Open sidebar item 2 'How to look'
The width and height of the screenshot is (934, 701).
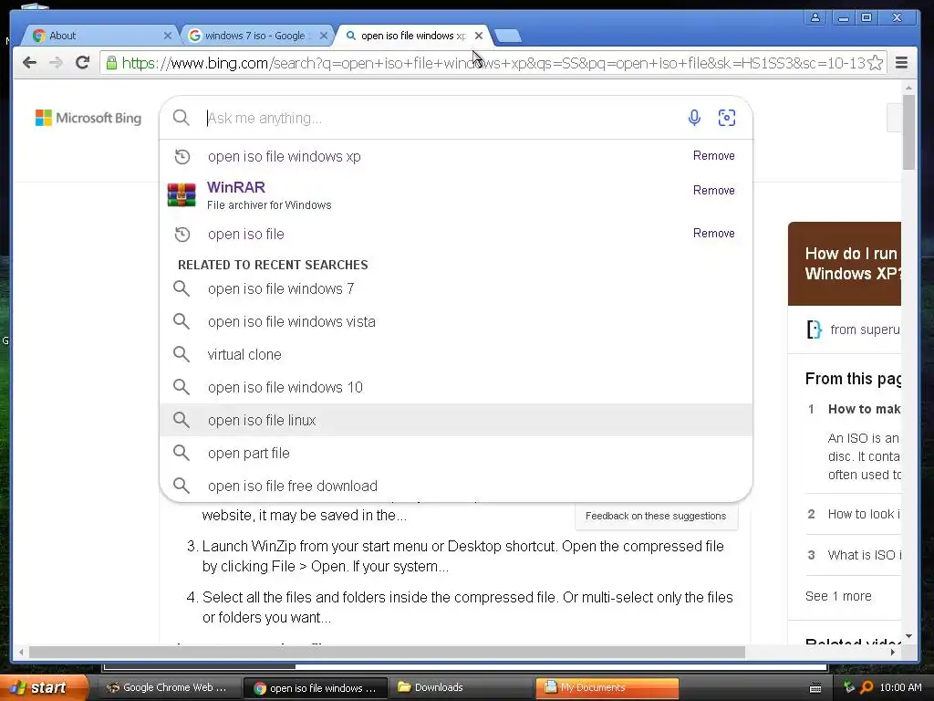(864, 514)
